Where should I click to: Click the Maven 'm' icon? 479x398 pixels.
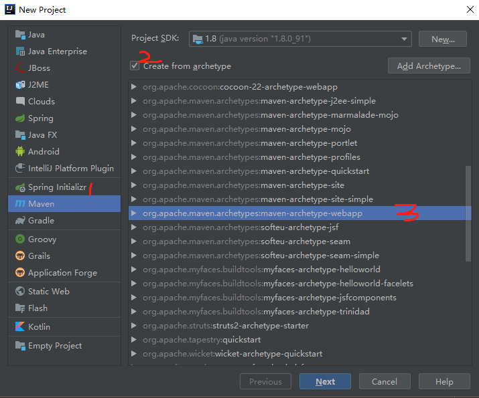click(20, 203)
